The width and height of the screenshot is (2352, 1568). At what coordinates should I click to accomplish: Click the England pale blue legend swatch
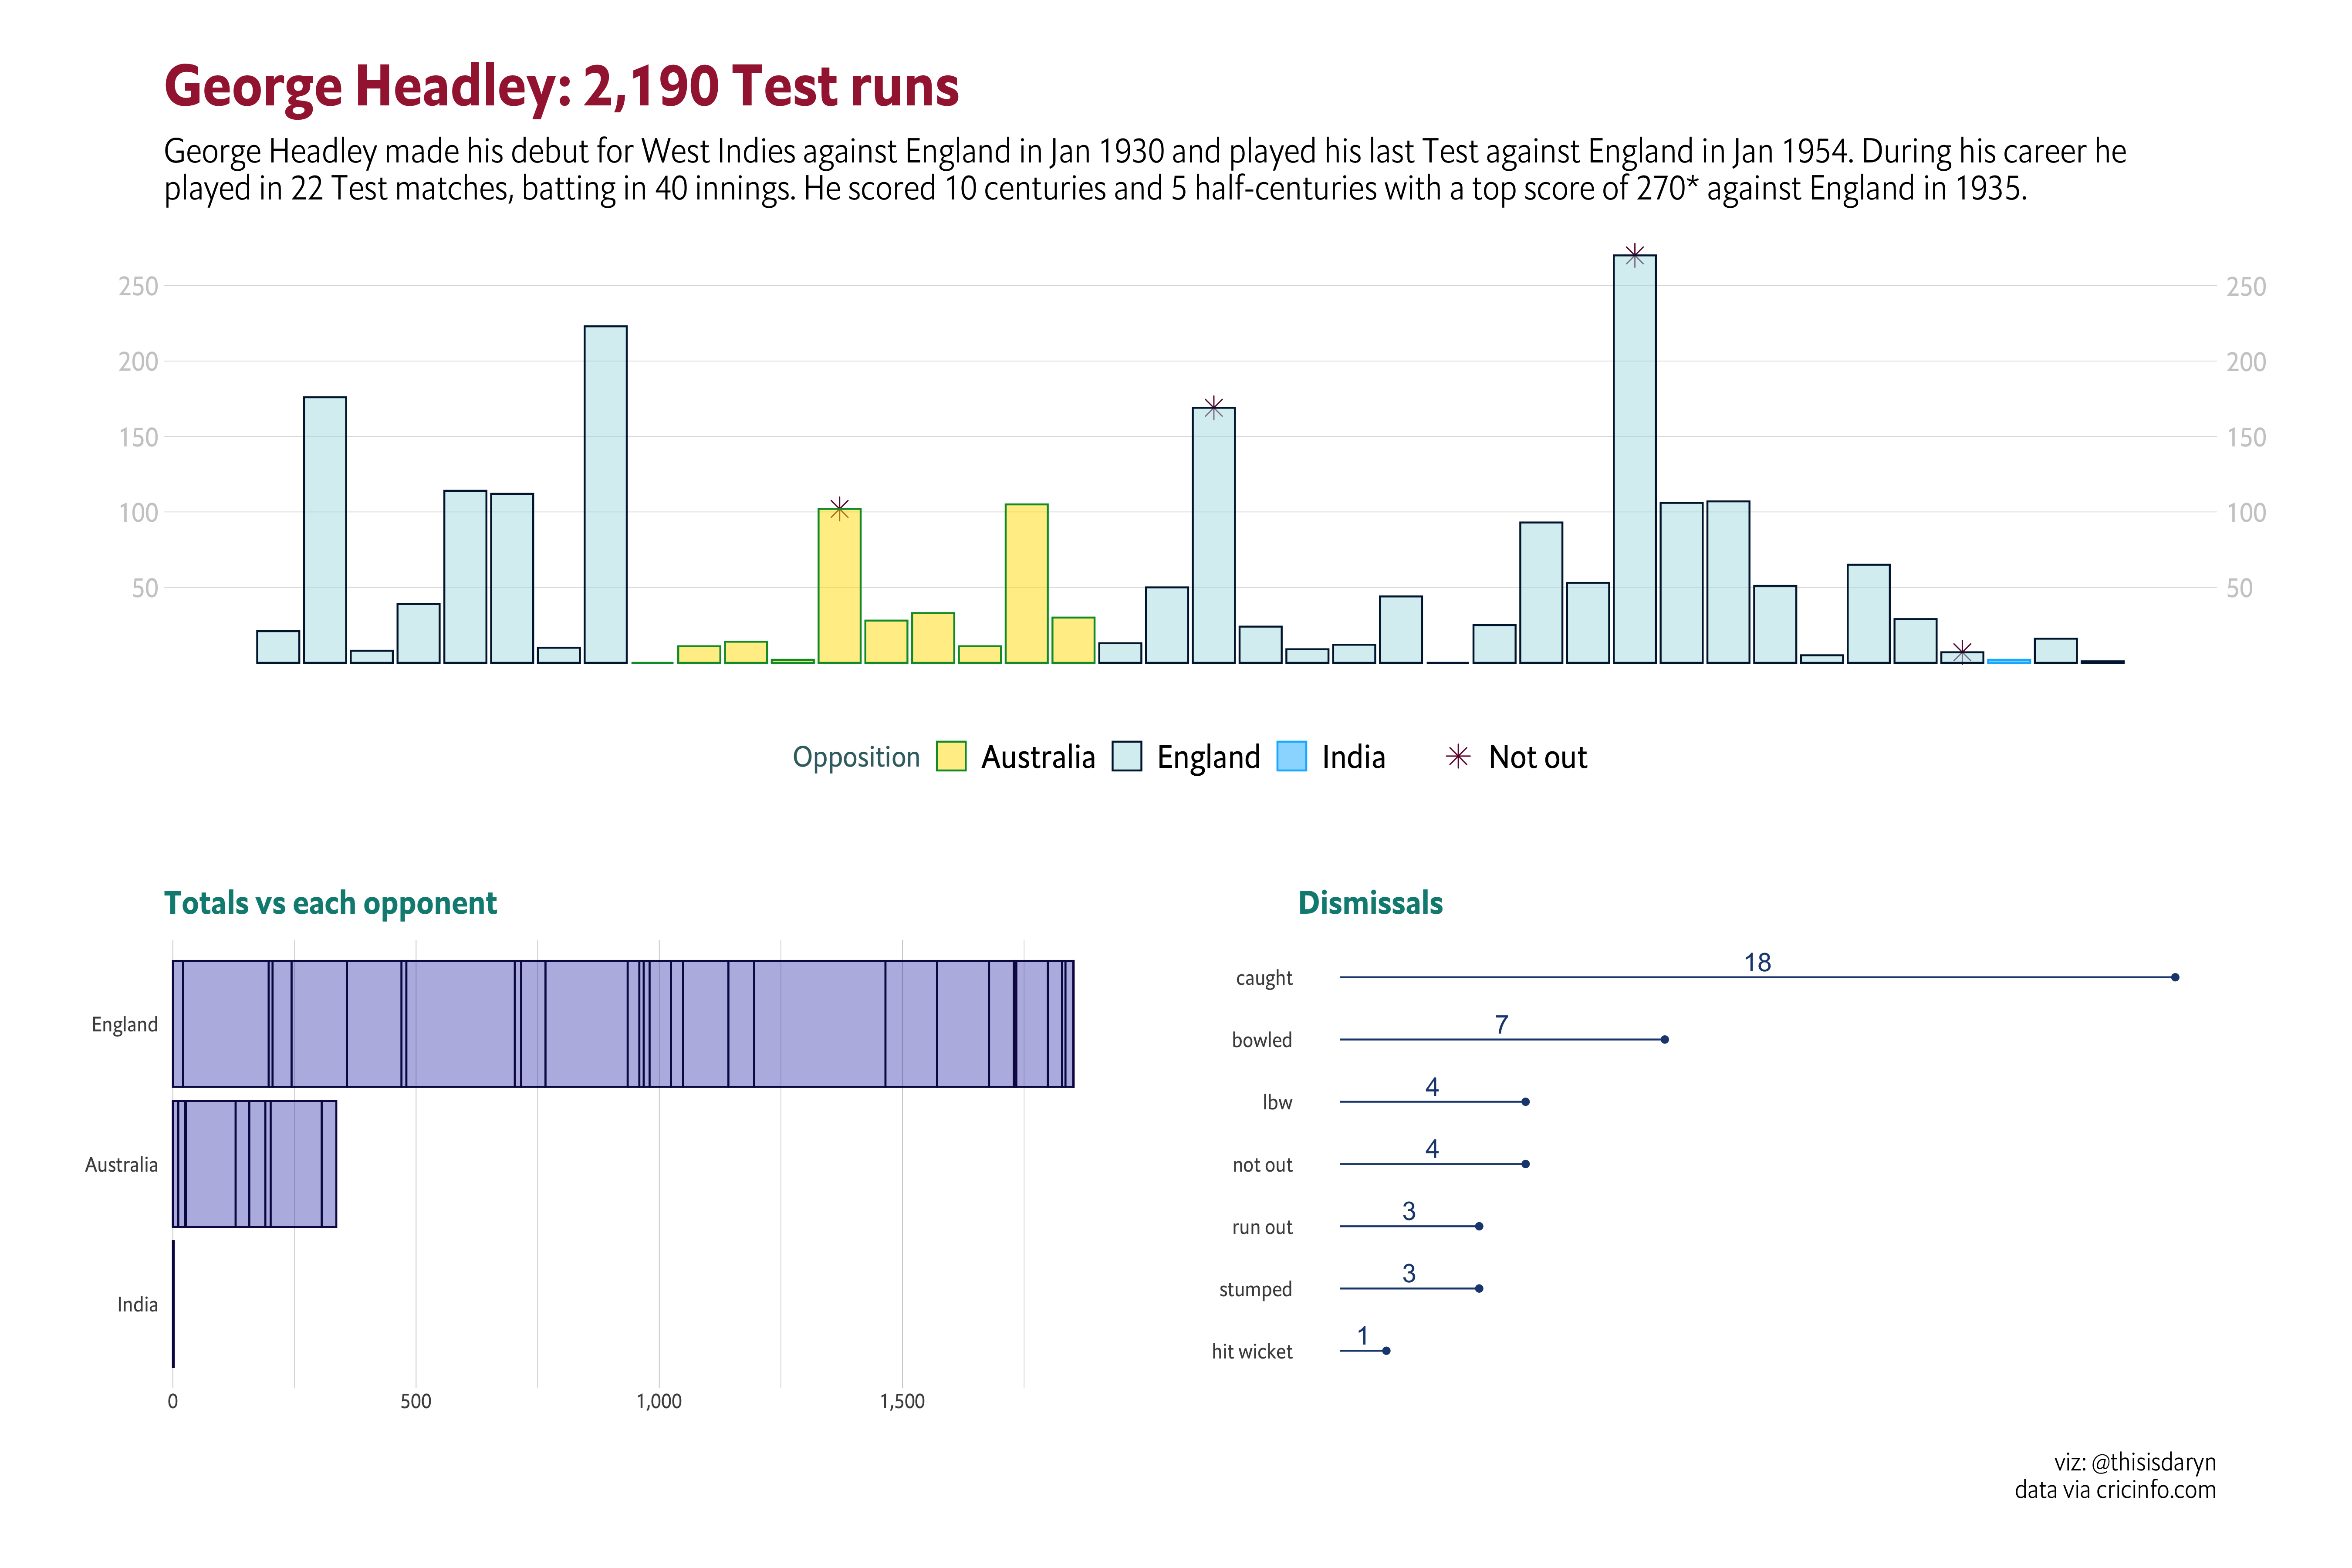coord(1127,756)
